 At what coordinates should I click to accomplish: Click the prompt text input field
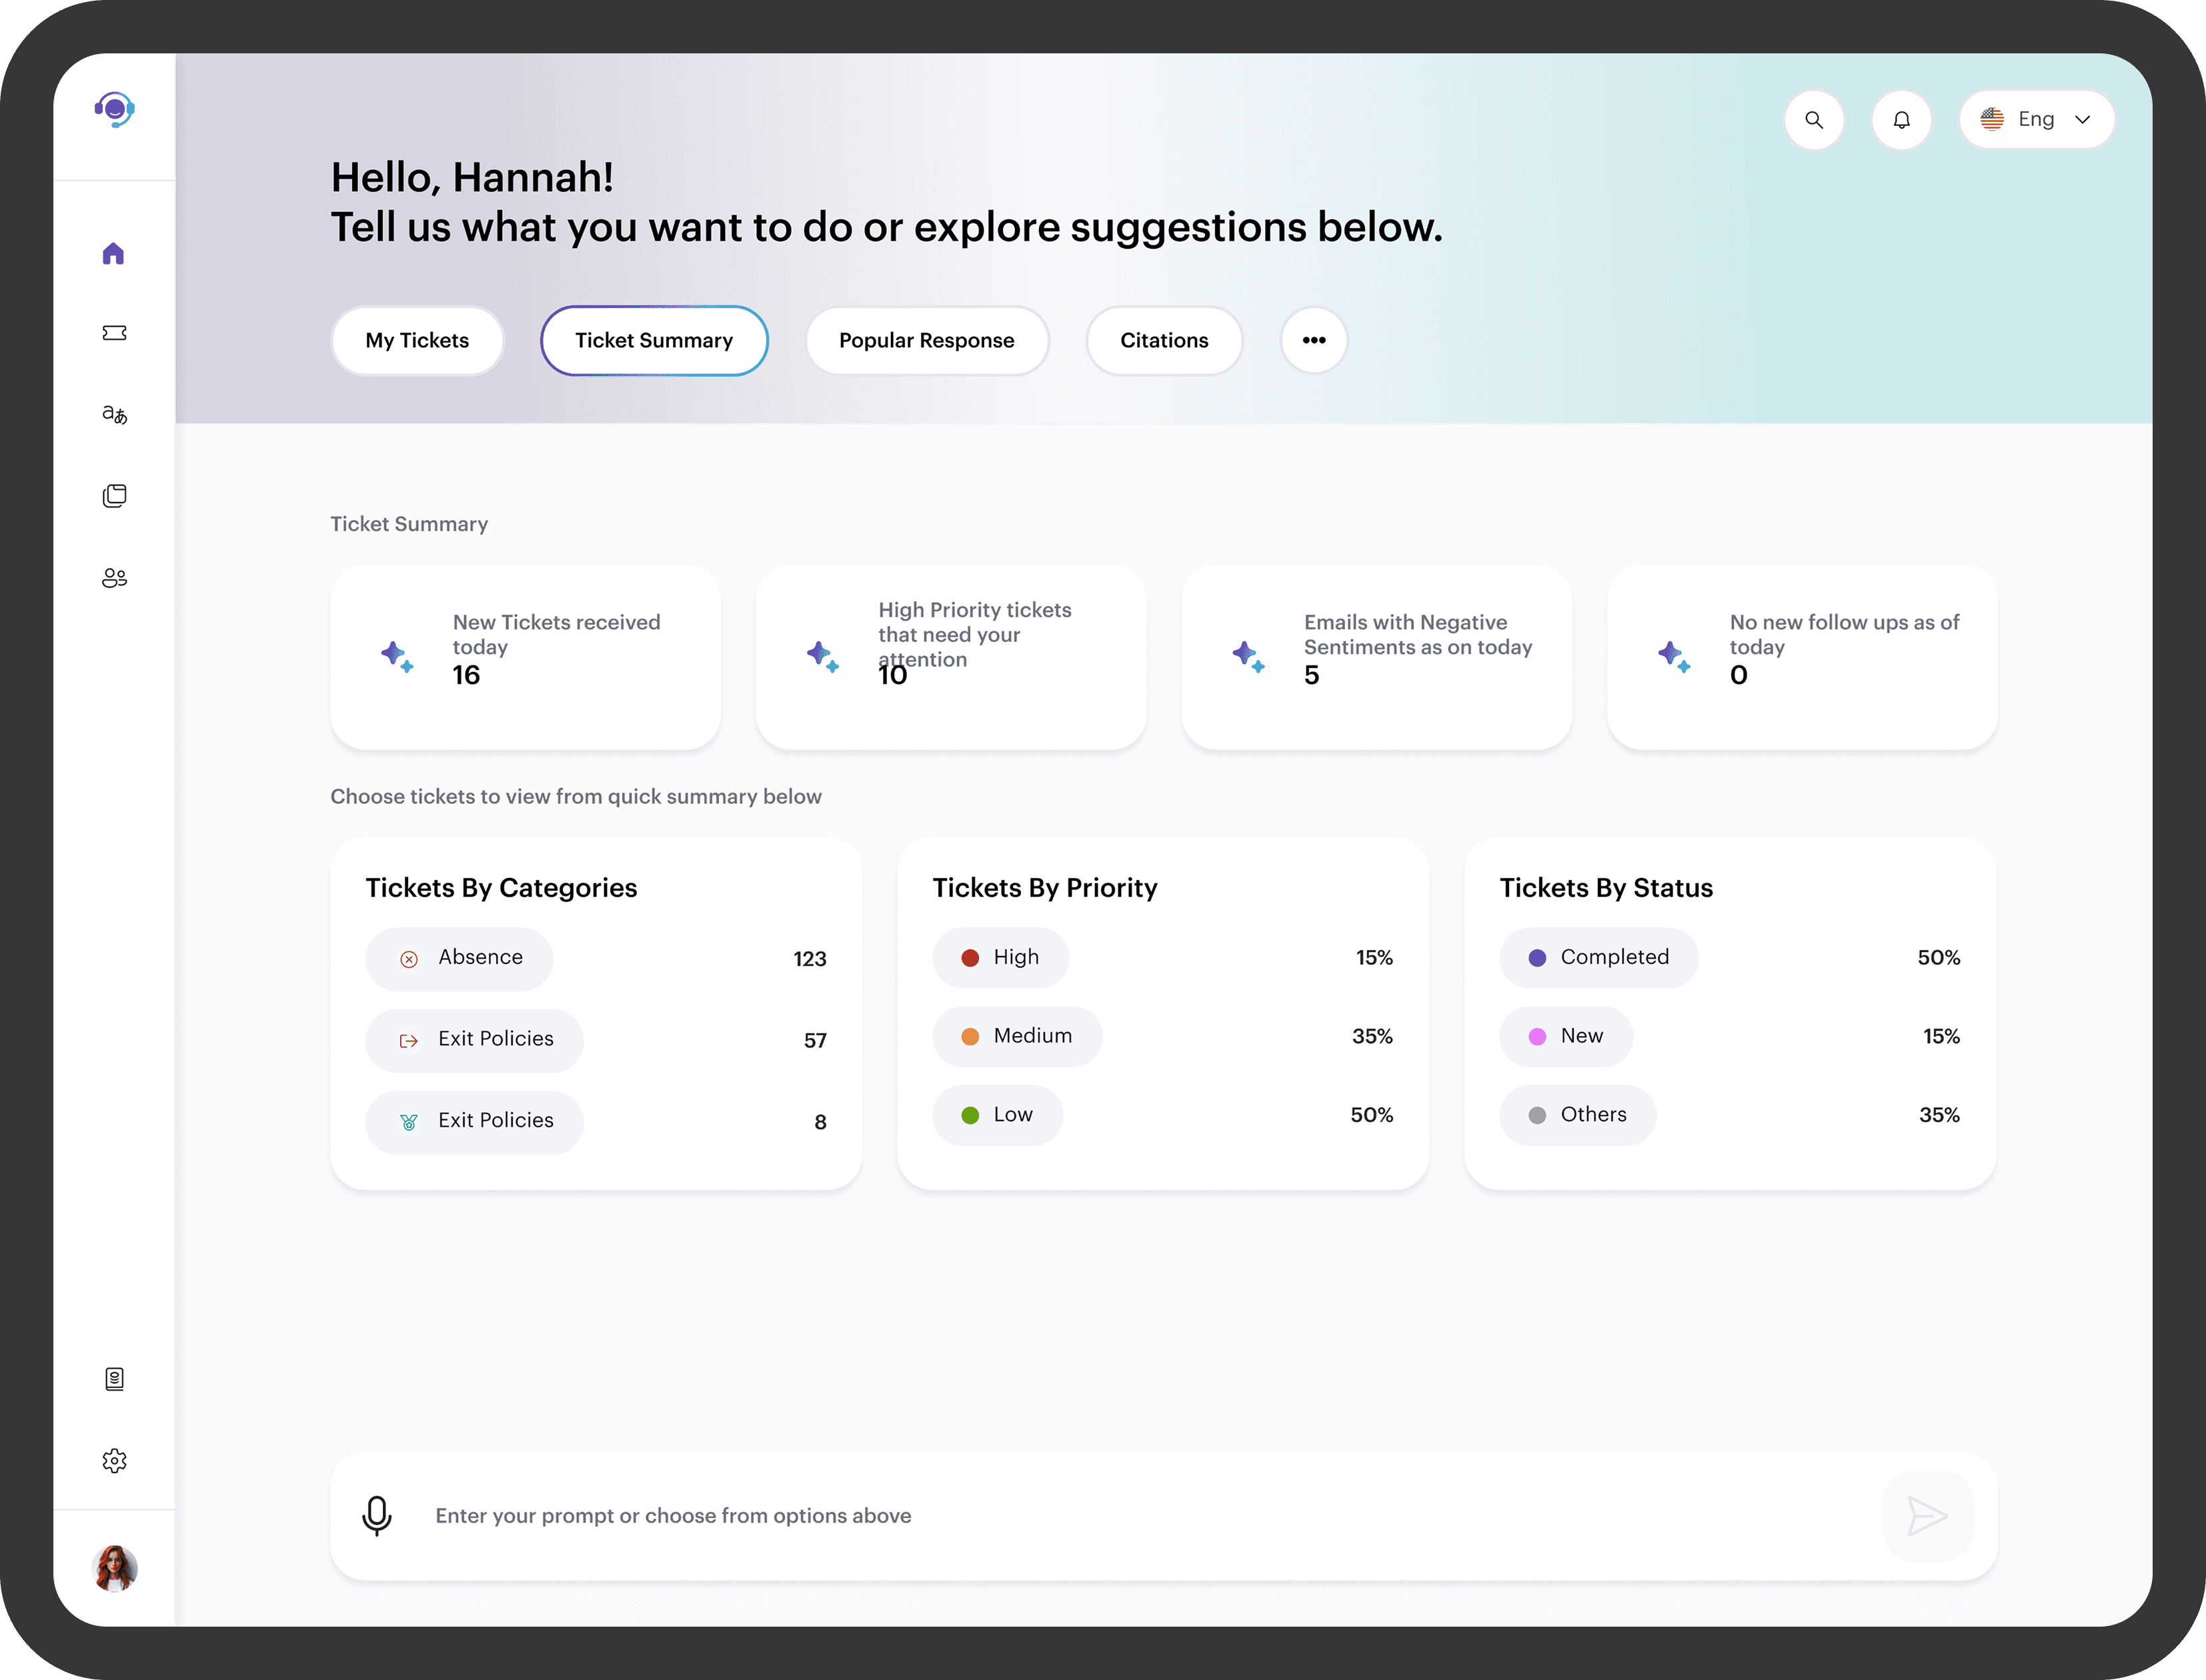(1100, 1516)
